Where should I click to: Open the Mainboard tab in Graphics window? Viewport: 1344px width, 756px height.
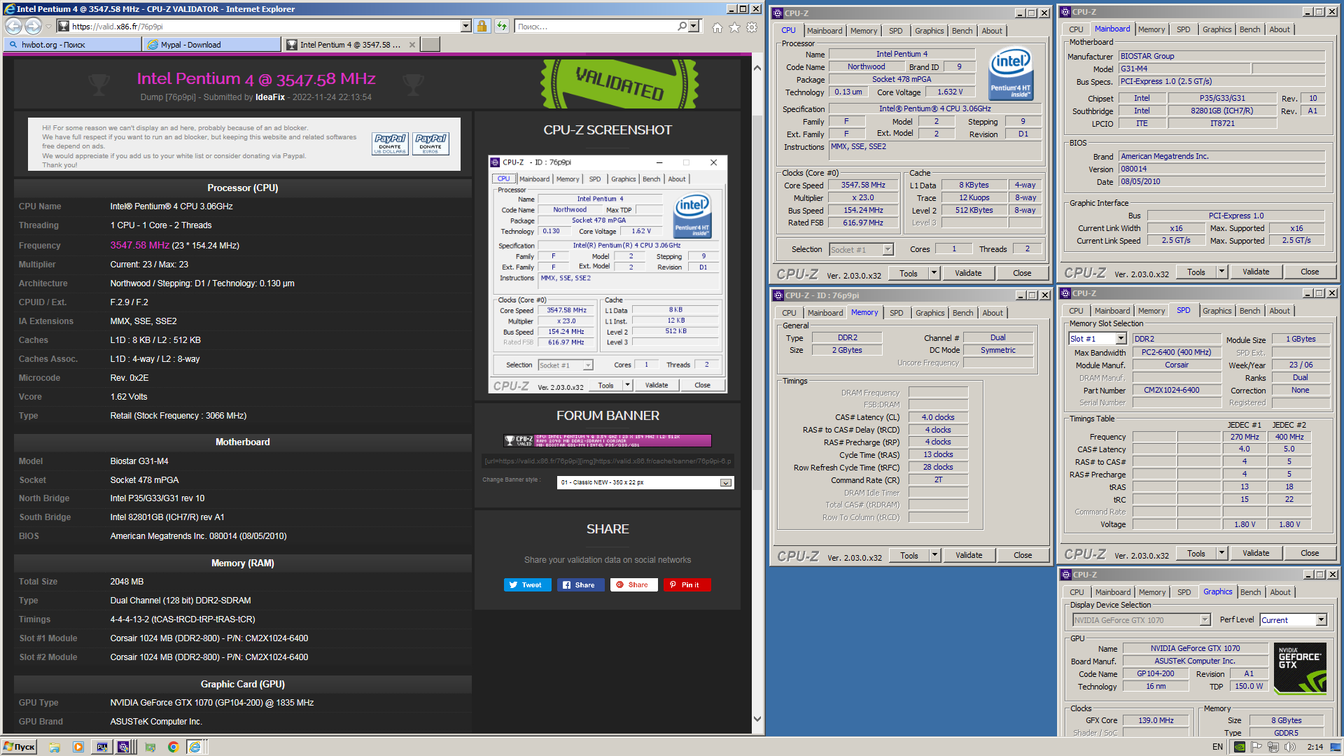click(1112, 592)
